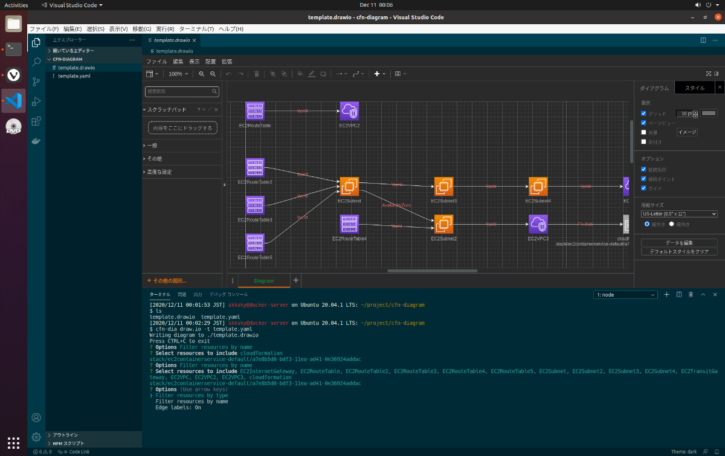Viewport: 725px width, 456px height.
Task: Open the Extensions view in the activity bar
Action: click(x=36, y=121)
